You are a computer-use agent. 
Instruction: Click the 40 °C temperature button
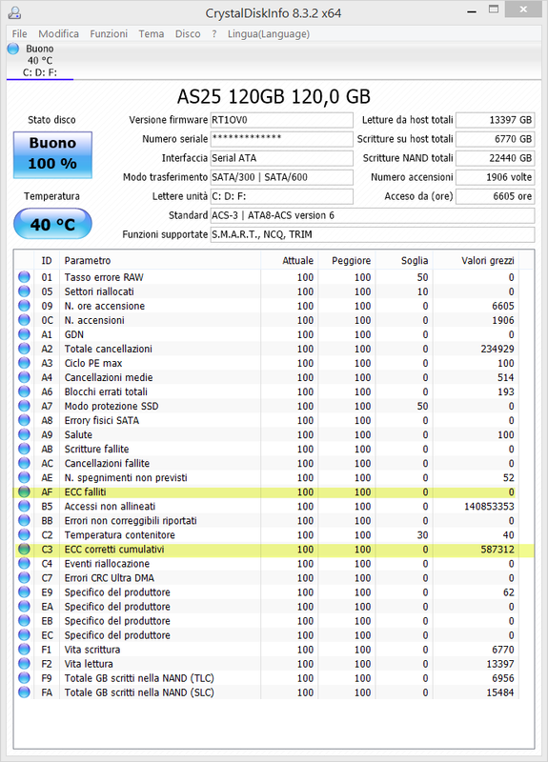coord(52,224)
